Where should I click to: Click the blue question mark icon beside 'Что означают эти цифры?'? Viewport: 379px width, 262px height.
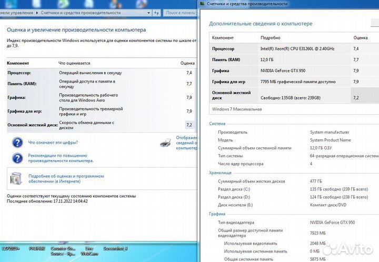pyautogui.click(x=18, y=142)
